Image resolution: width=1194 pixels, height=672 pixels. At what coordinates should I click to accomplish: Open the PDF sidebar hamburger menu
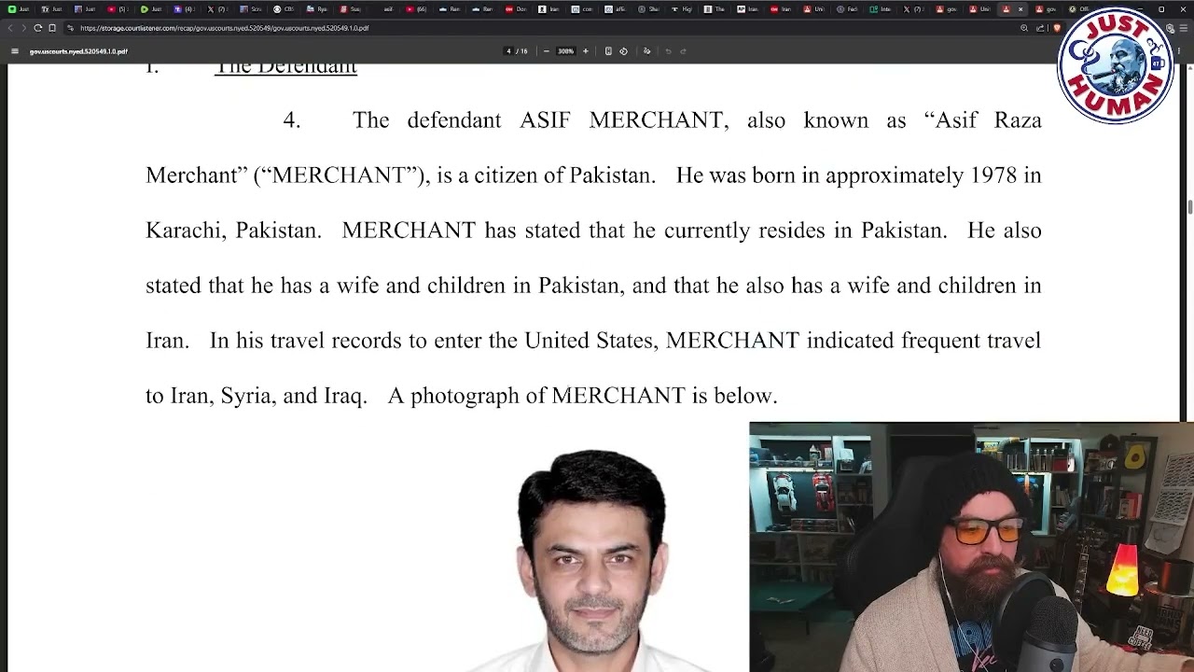click(x=14, y=51)
